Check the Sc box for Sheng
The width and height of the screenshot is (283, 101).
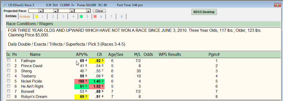8,71
